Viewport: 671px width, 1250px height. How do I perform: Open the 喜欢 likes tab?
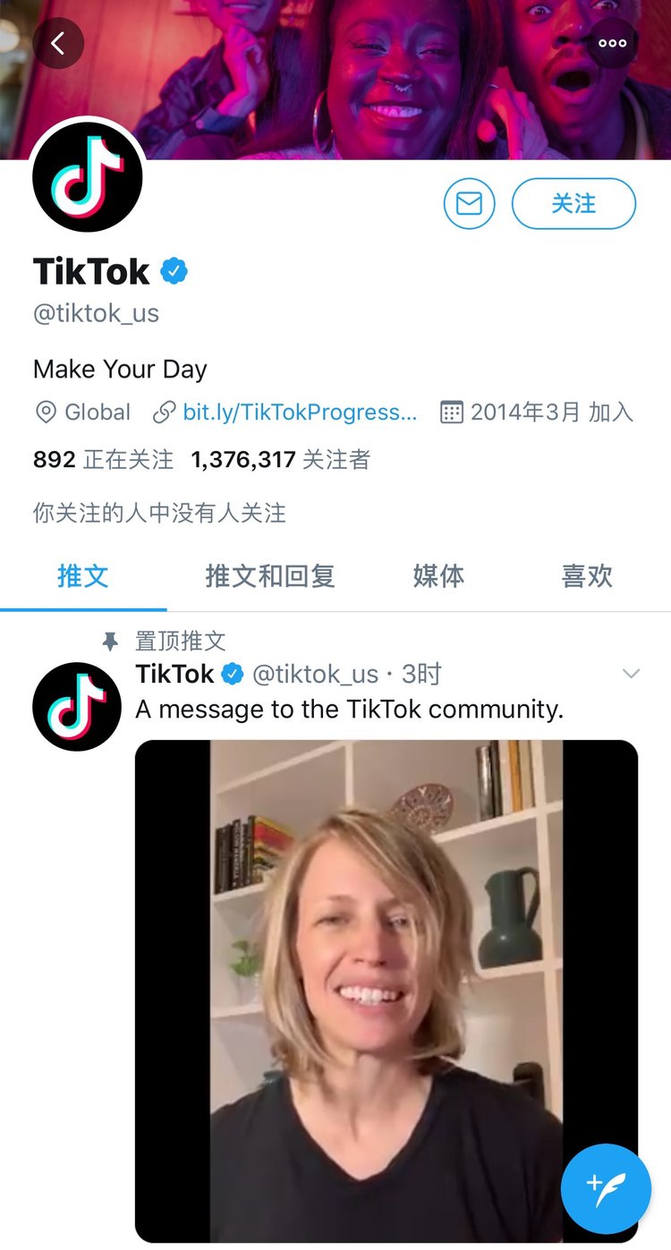(x=587, y=576)
